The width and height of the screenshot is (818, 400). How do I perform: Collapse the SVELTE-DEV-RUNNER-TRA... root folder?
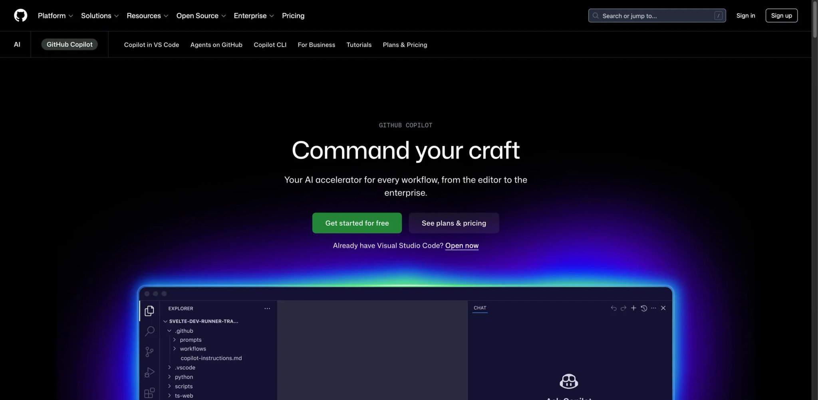[x=201, y=321]
